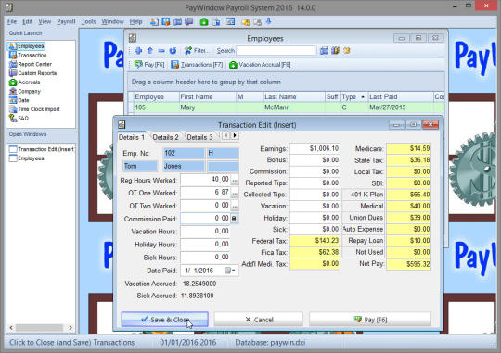
Task: Click the Custom Reports main toolbar icon
Action: [189, 21]
